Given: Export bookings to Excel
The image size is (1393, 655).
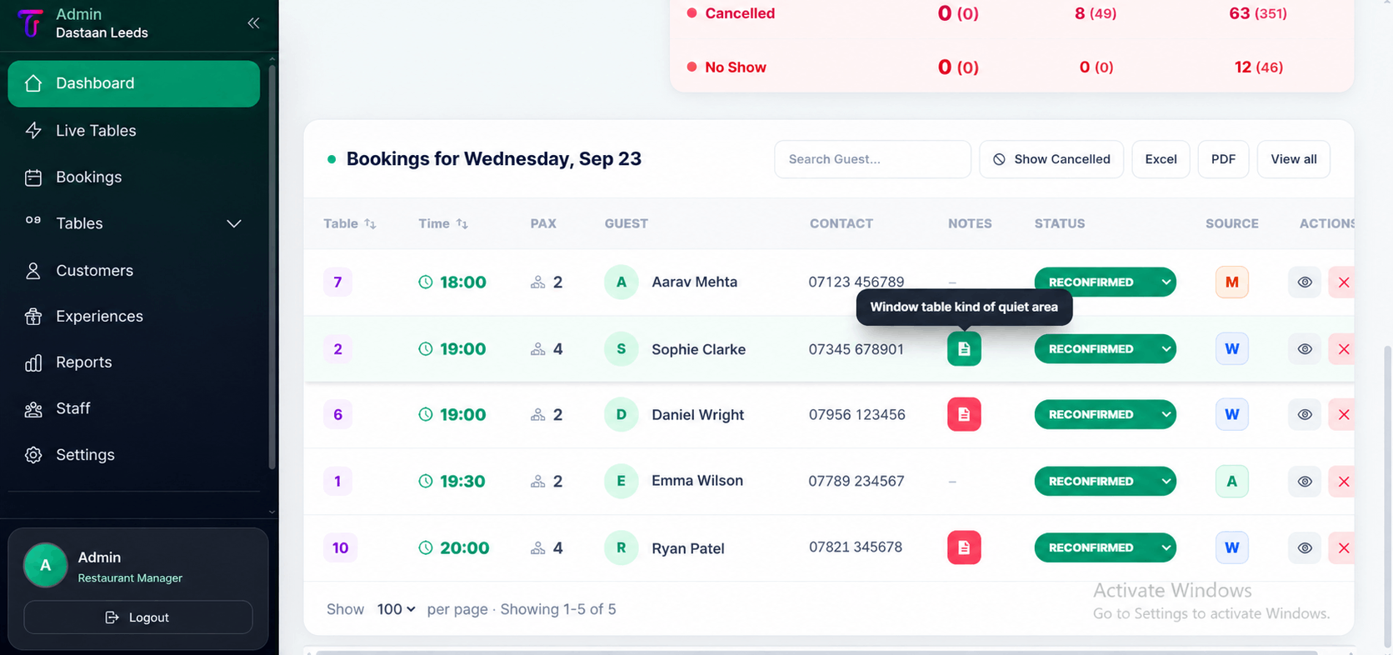Looking at the screenshot, I should (1161, 159).
